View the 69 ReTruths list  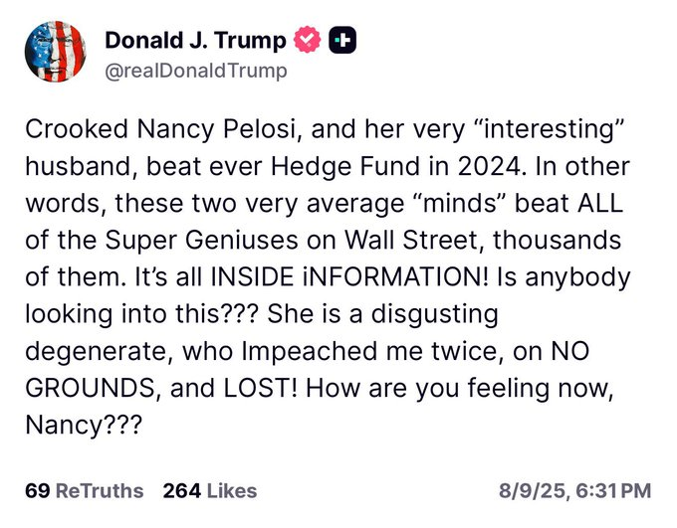(x=85, y=491)
